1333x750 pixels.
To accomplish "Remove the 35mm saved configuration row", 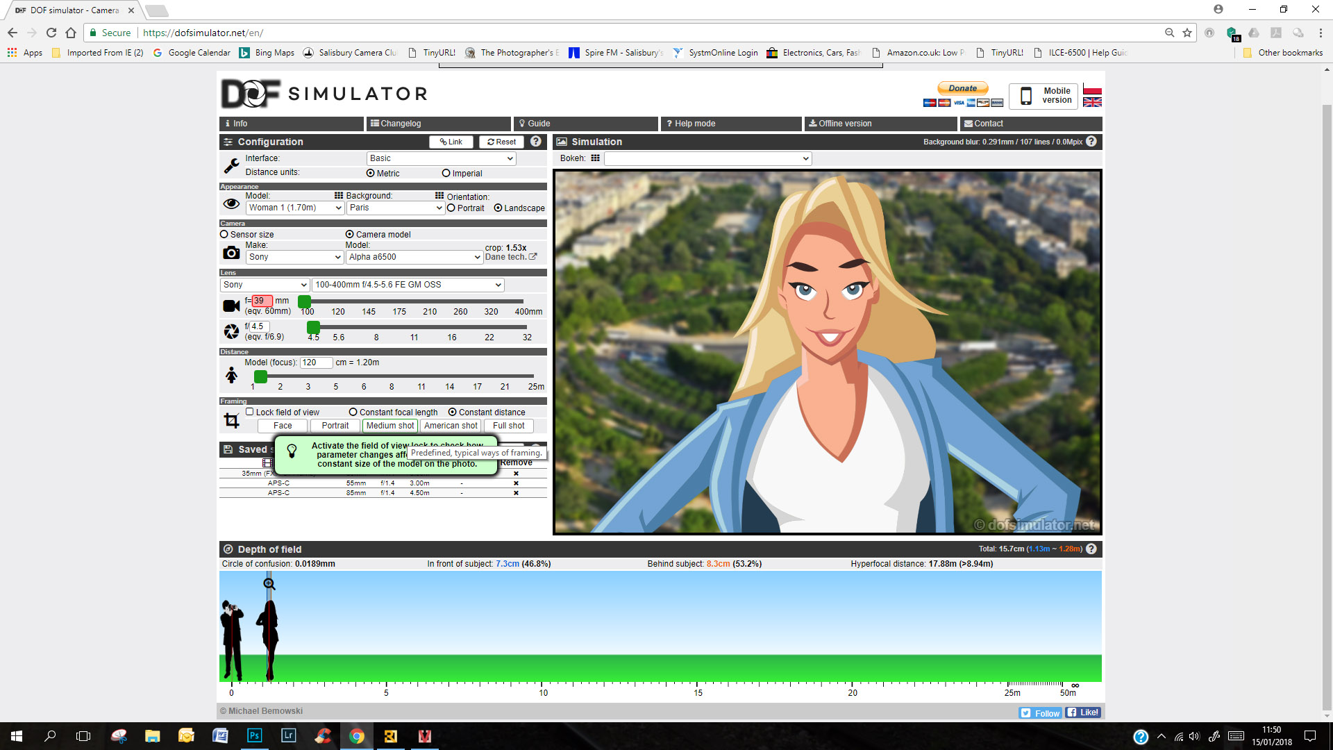I will click(x=516, y=474).
